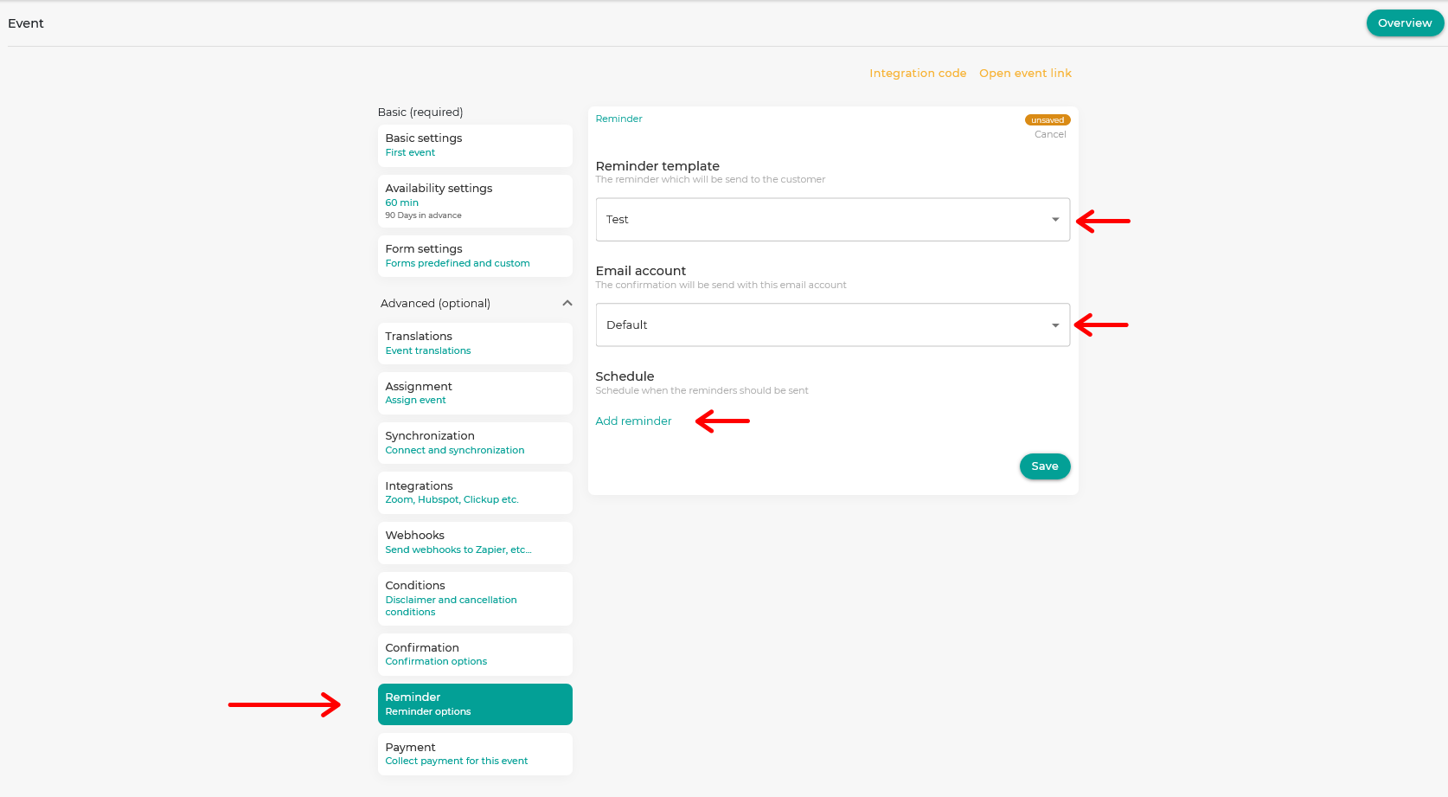Click Cancel under the unsaved badge

pyautogui.click(x=1050, y=135)
